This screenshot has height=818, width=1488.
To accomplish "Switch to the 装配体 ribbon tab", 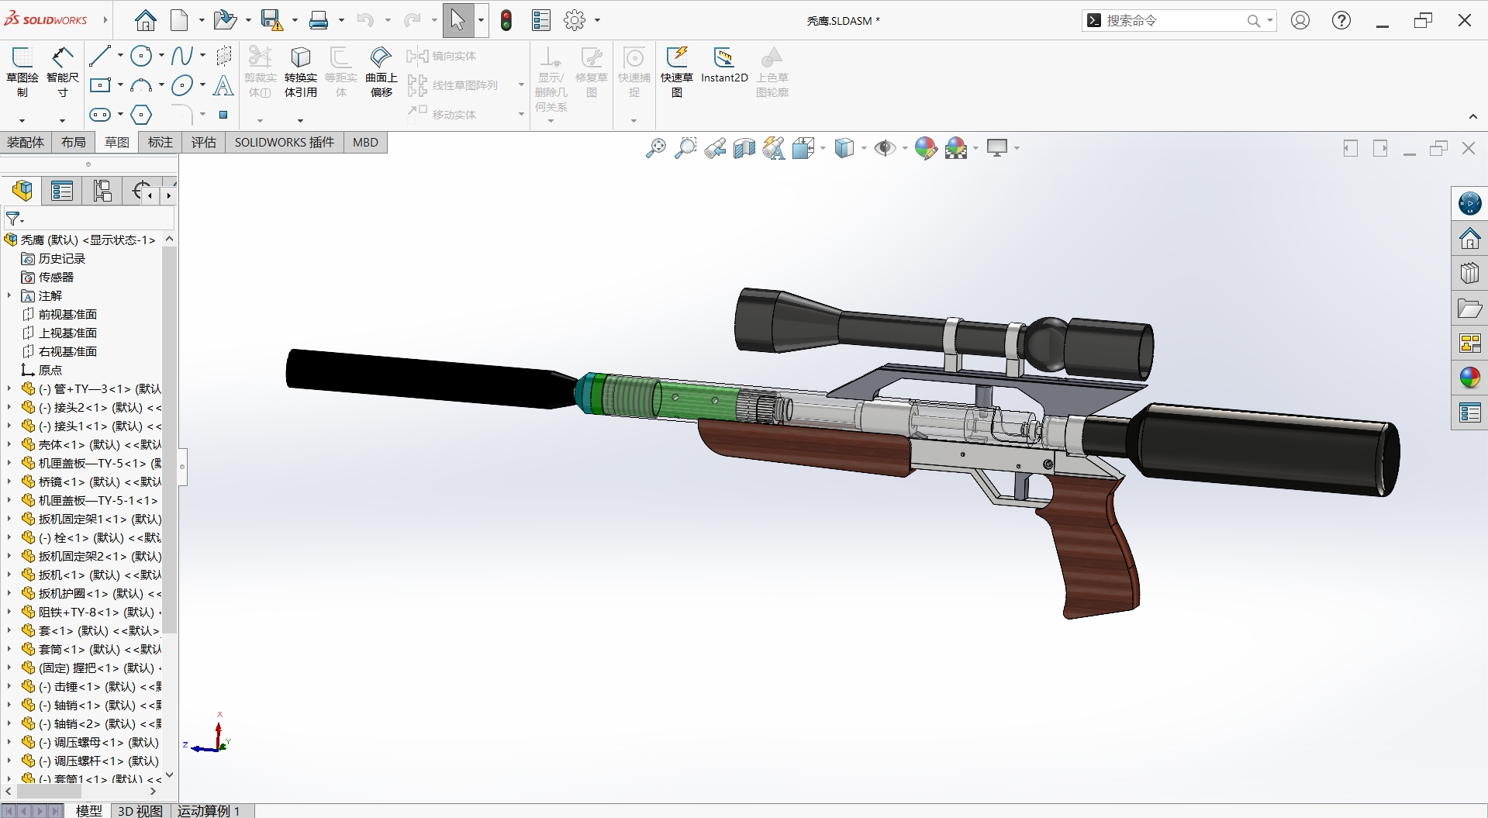I will click(26, 143).
